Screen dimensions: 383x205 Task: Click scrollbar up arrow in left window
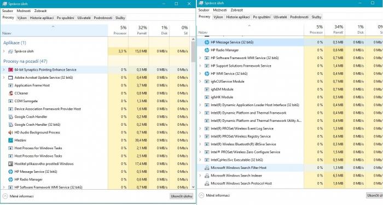pos(193,39)
